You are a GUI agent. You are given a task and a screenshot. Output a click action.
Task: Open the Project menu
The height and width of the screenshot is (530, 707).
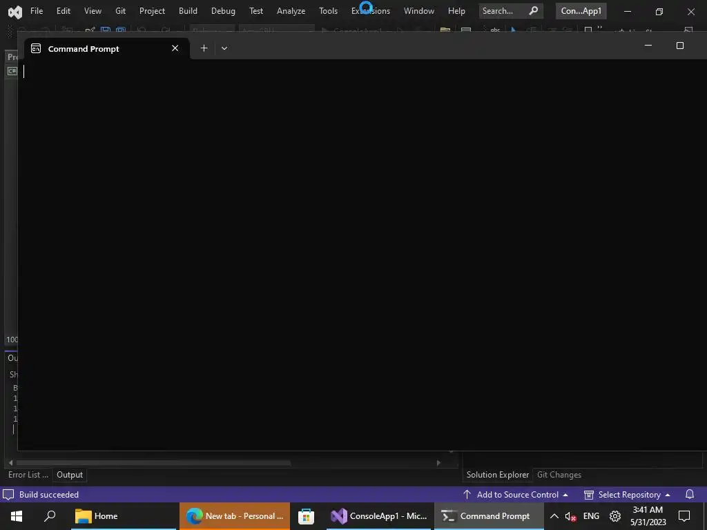click(x=152, y=11)
